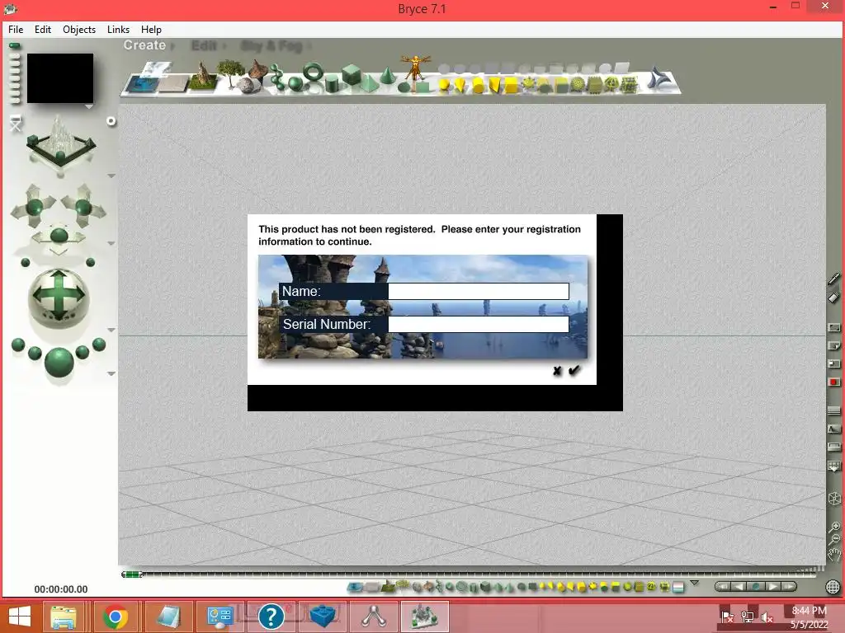Click the muted volume tray icon
Screen dimensions: 845x633
tap(767, 617)
